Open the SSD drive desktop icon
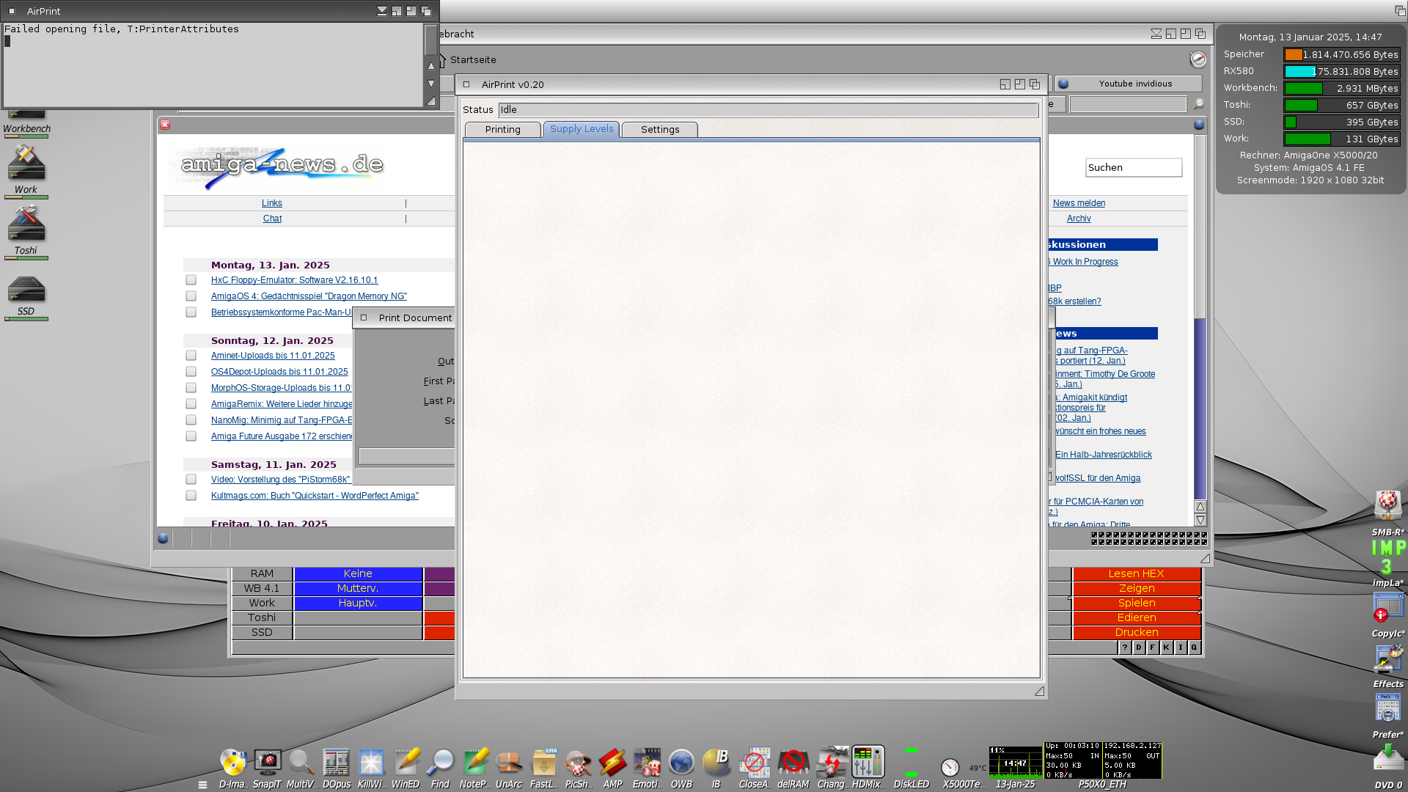This screenshot has width=1408, height=792. pos(26,290)
